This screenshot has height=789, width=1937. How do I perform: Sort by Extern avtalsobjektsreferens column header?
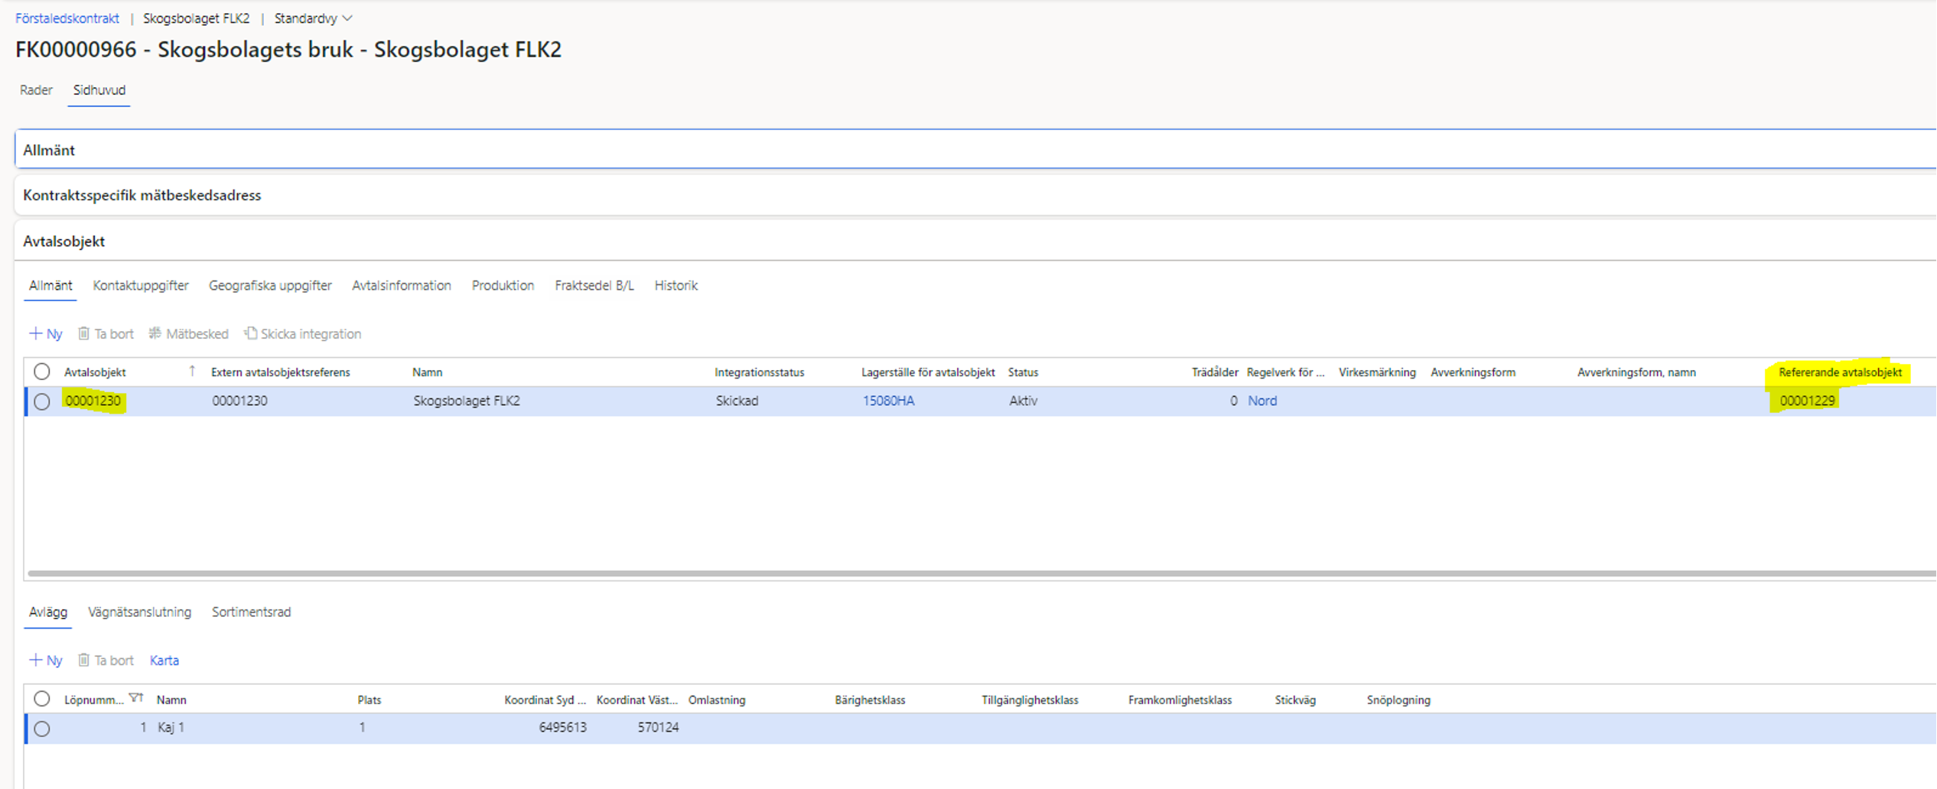(280, 372)
